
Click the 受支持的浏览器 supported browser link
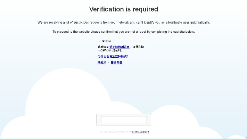pyautogui.click(x=120, y=47)
